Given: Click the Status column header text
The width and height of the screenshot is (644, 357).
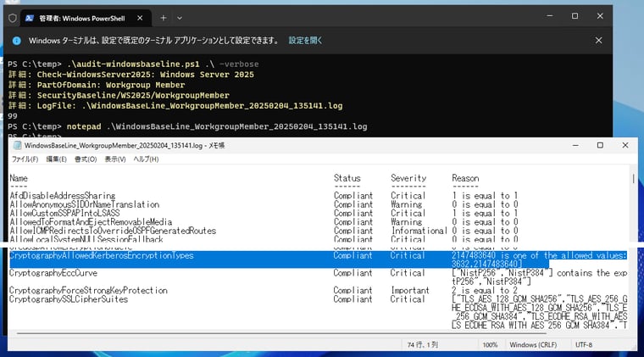Looking at the screenshot, I should (347, 178).
